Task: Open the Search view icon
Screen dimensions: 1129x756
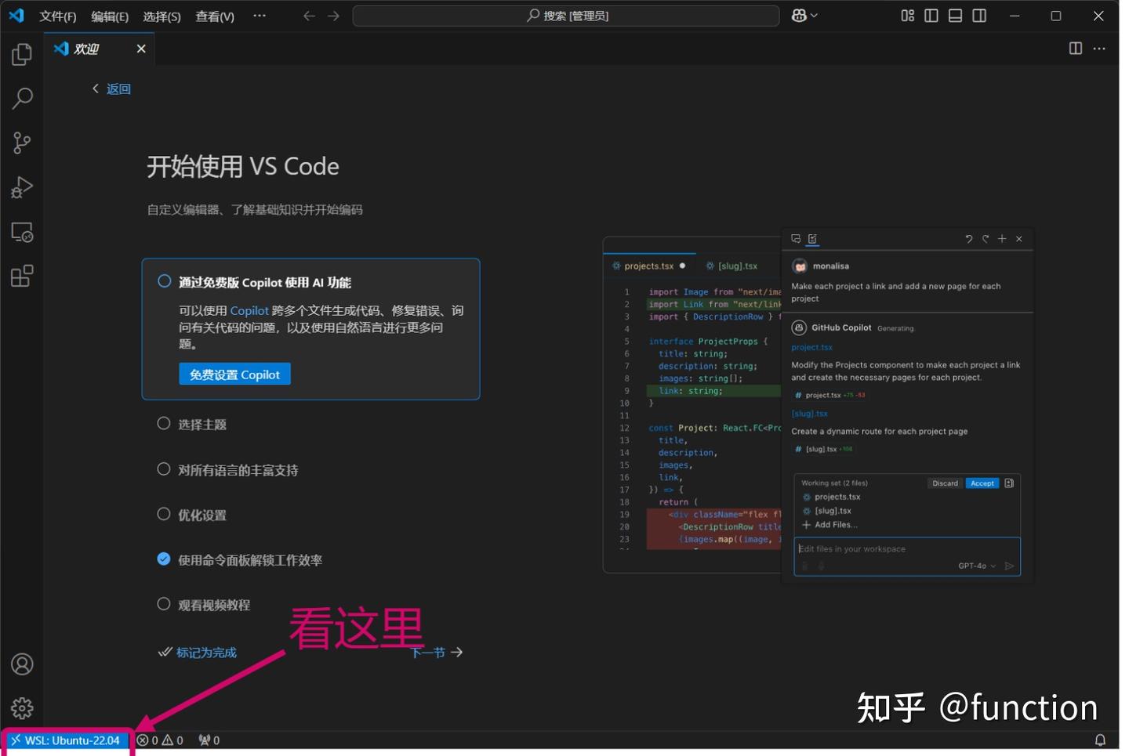Action: click(21, 98)
